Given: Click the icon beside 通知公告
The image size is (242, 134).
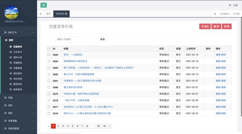Looking at the screenshot, I should click(11, 57).
